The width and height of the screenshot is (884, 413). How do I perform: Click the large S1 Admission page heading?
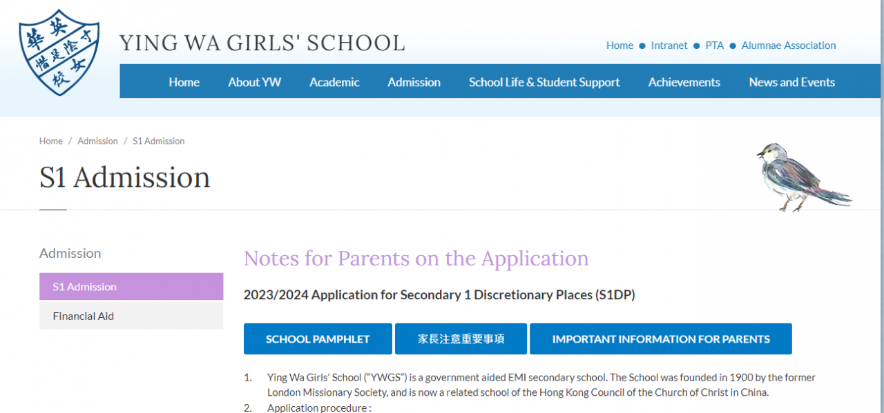[124, 177]
